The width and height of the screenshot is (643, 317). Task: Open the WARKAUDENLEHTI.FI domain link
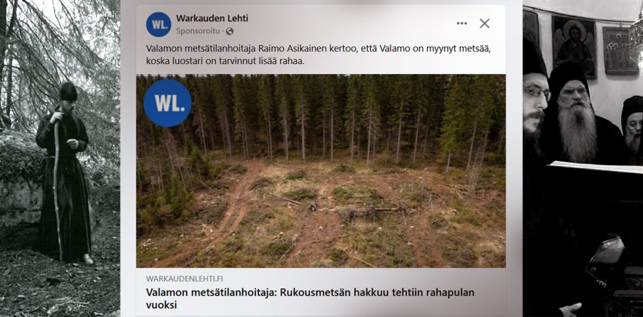(x=185, y=279)
